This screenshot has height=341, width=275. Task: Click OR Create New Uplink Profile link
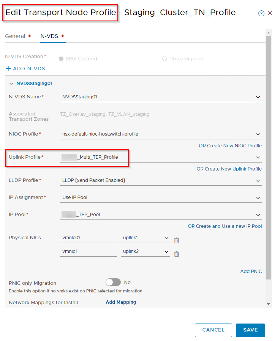(x=229, y=169)
